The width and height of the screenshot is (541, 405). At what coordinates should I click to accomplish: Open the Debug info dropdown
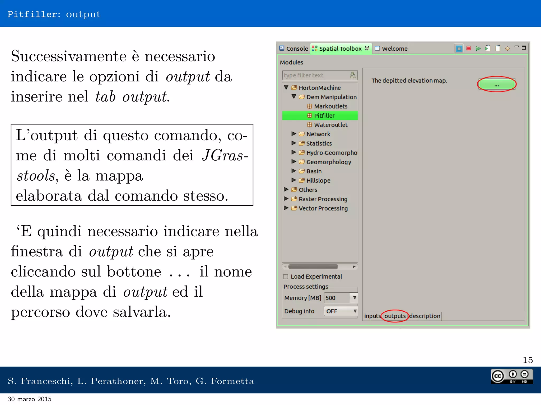coord(355,311)
